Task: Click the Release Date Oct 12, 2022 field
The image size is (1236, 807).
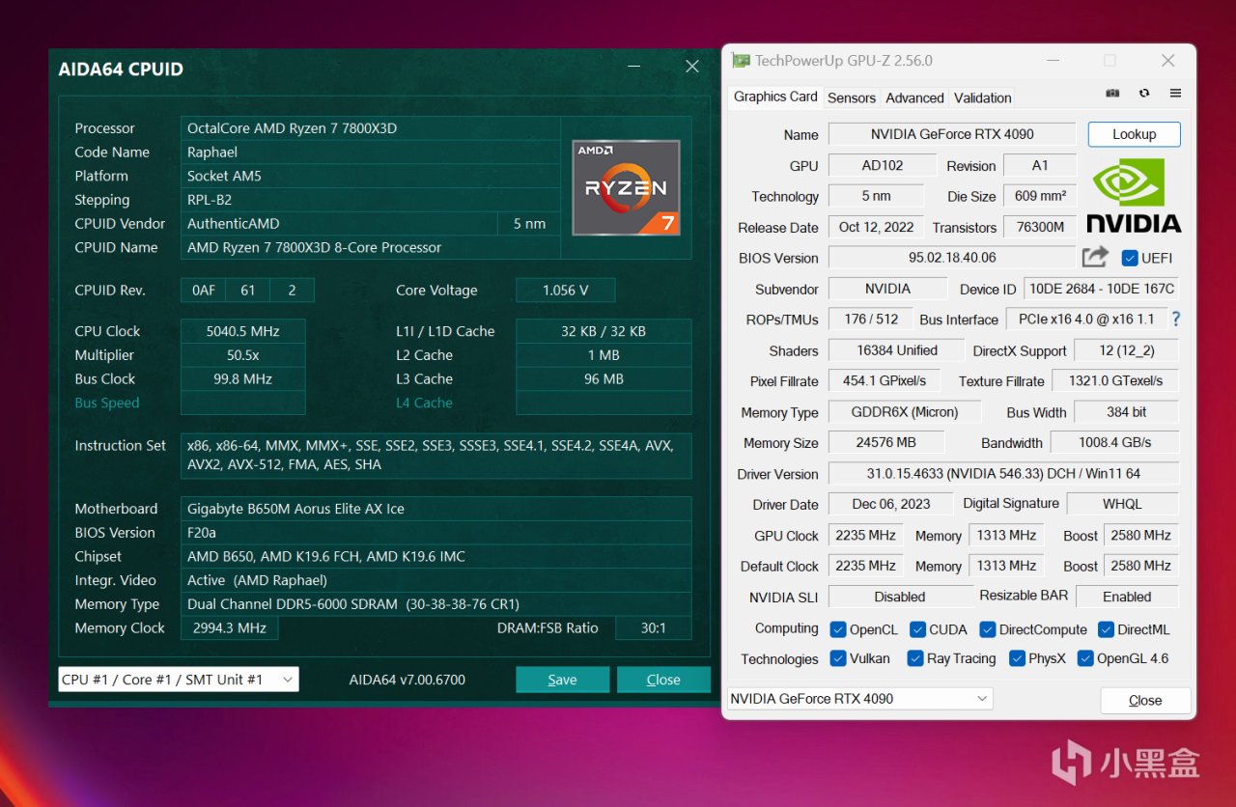Action: pyautogui.click(x=877, y=227)
